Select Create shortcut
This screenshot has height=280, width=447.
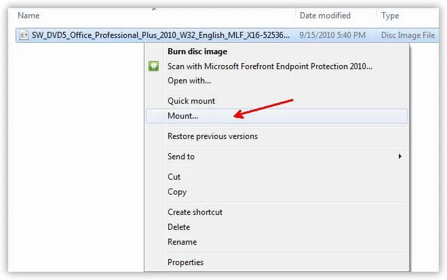pyautogui.click(x=195, y=212)
